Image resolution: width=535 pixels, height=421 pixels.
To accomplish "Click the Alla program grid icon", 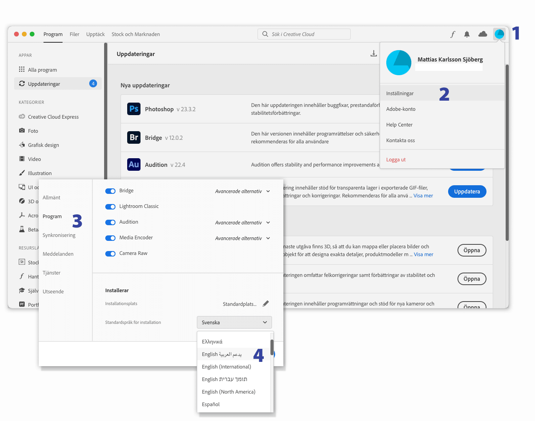I will (x=22, y=69).
